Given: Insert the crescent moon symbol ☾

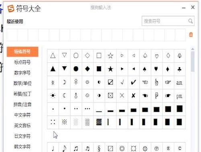Looking at the screenshot, I should coord(64,96).
